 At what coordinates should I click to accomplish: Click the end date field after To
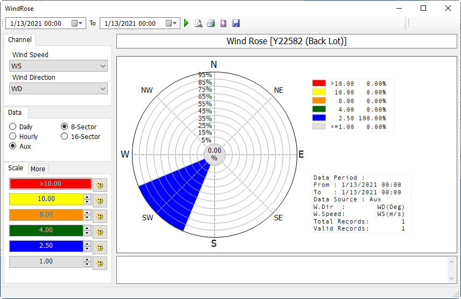(x=131, y=23)
